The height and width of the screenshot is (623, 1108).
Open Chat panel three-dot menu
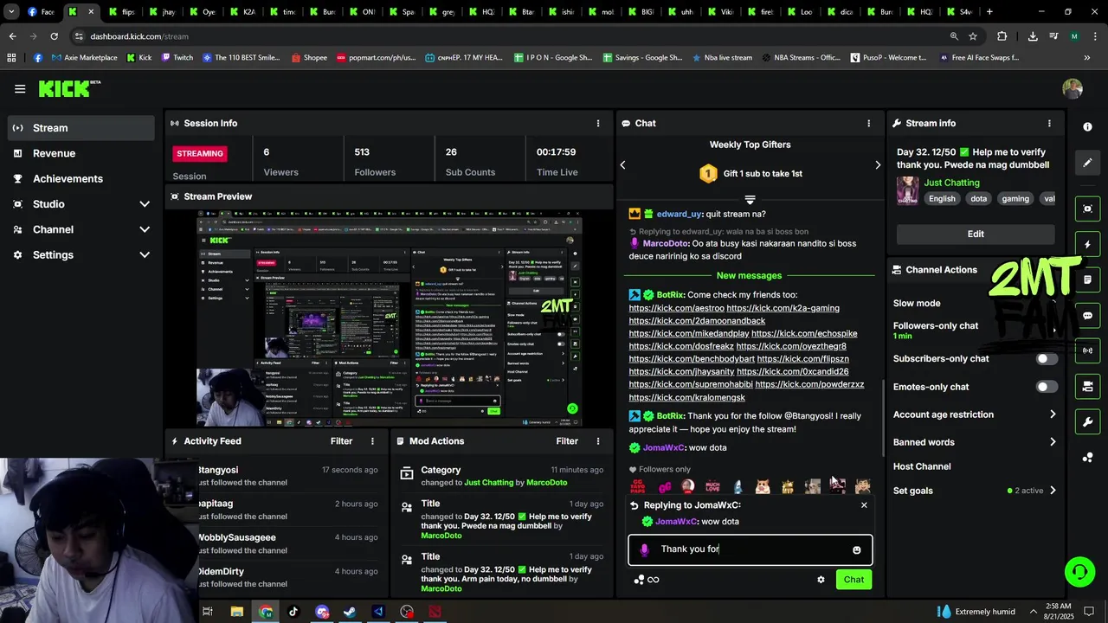coord(868,123)
